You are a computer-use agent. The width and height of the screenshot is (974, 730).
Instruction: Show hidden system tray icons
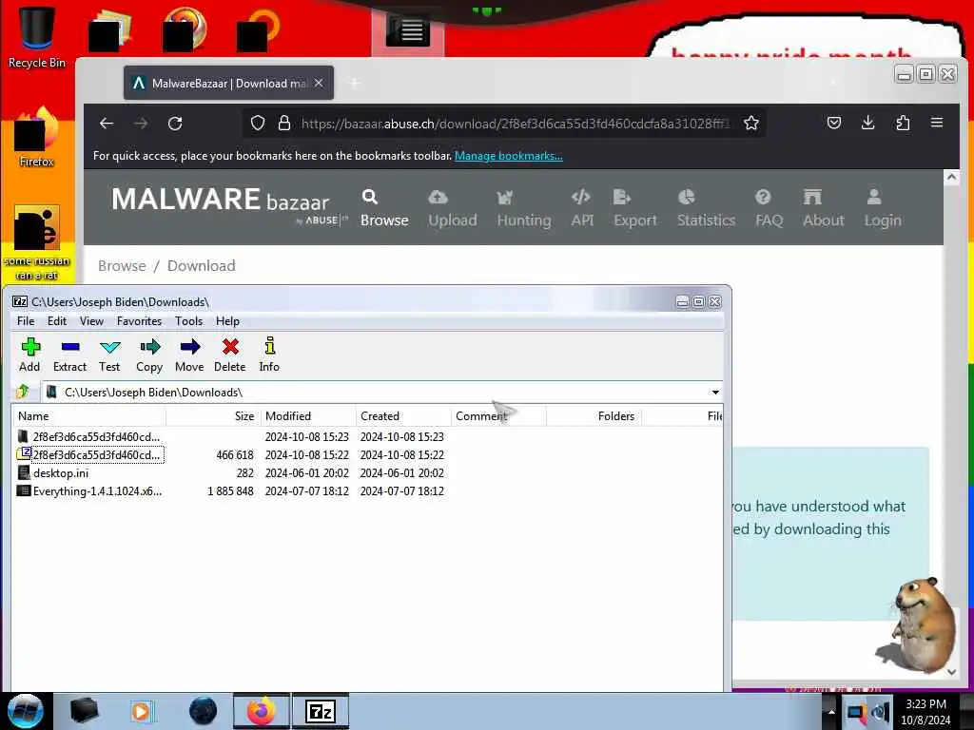[x=830, y=712]
